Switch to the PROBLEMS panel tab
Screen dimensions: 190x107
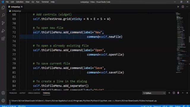(13, 93)
